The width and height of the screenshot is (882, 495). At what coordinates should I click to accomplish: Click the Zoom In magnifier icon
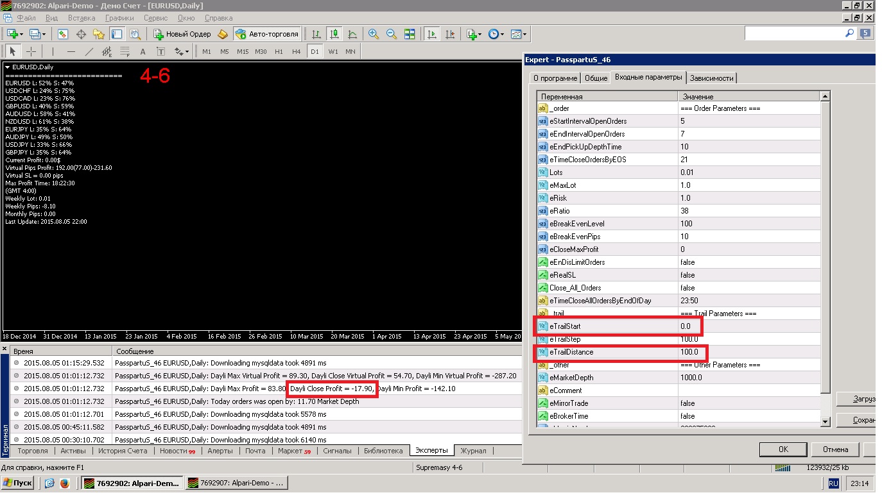[x=374, y=34]
